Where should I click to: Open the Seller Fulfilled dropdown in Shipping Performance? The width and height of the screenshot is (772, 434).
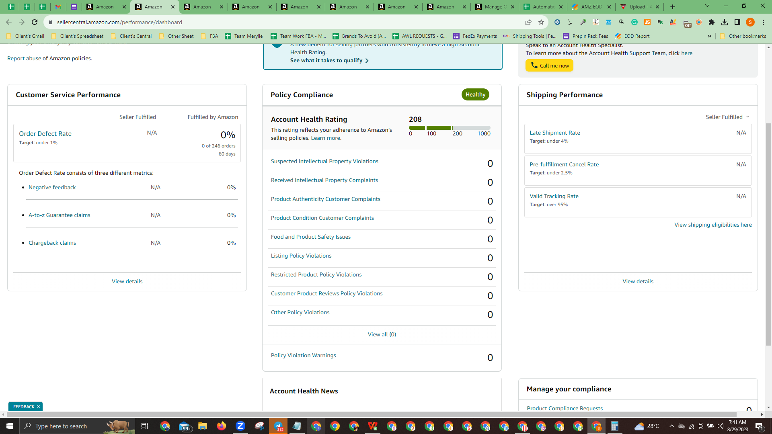728,117
